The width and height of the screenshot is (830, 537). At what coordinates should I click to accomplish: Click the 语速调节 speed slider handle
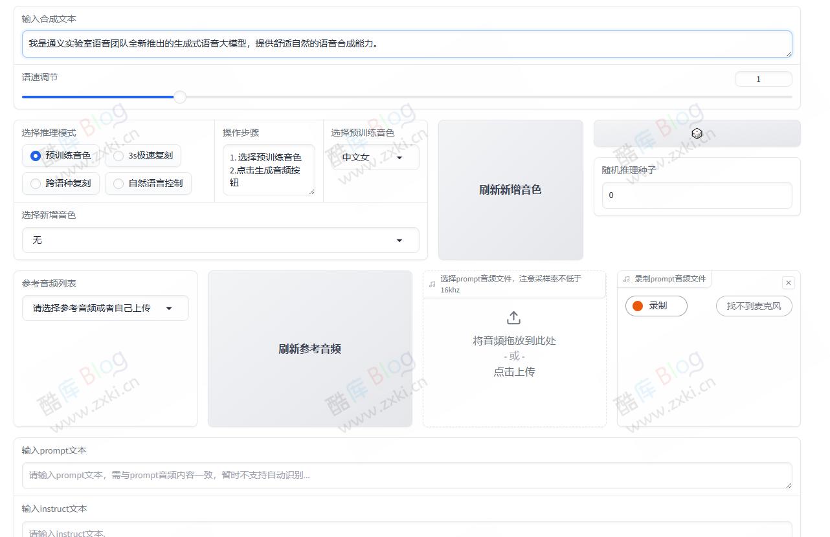coord(179,97)
